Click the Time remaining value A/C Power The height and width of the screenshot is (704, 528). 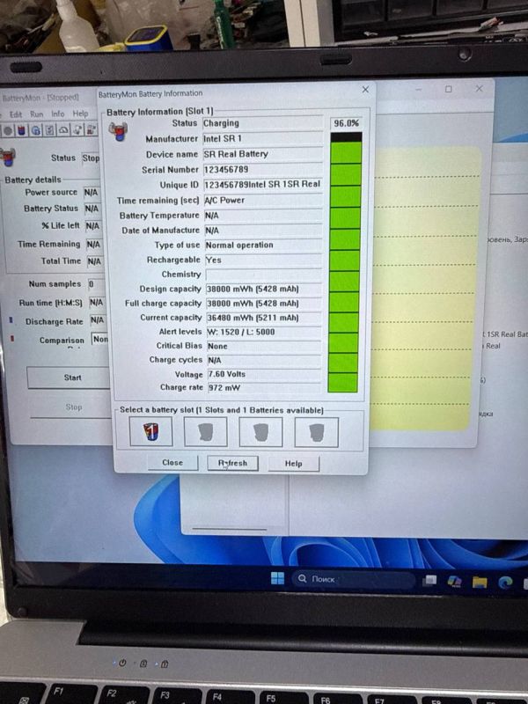pyautogui.click(x=263, y=201)
